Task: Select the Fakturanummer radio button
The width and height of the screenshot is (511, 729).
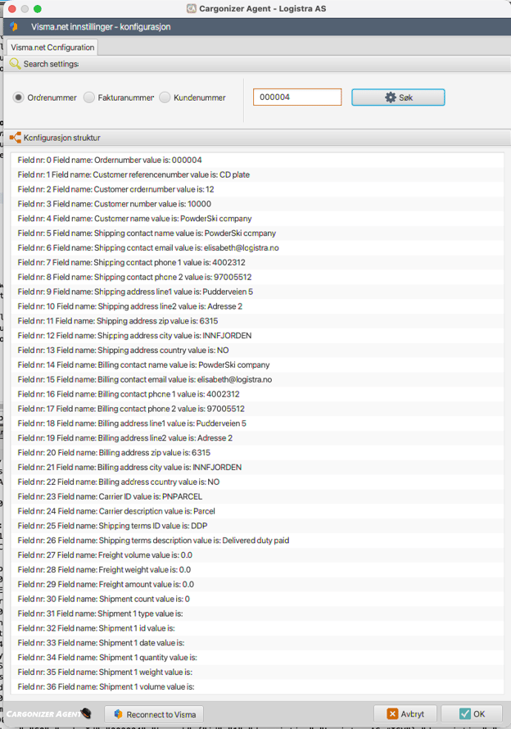Action: 88,97
